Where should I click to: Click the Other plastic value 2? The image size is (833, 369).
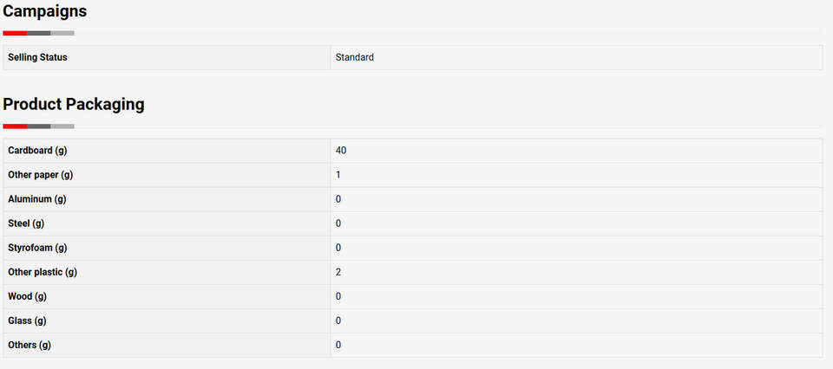click(338, 273)
